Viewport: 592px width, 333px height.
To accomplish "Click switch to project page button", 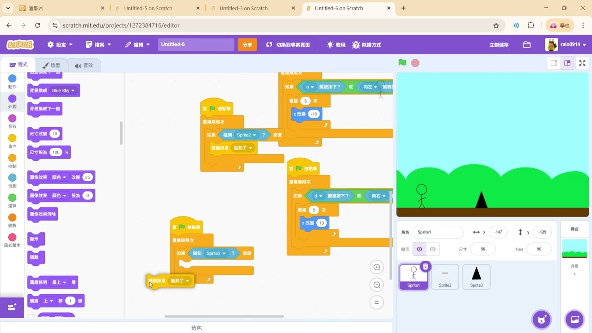I will click(287, 45).
